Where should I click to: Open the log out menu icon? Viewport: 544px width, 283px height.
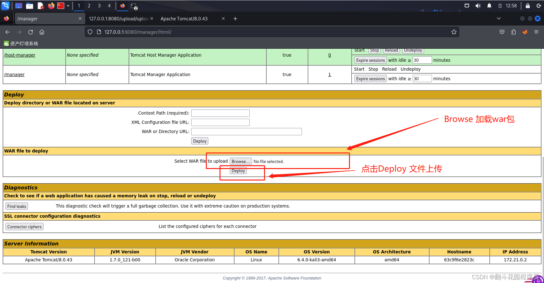click(539, 6)
